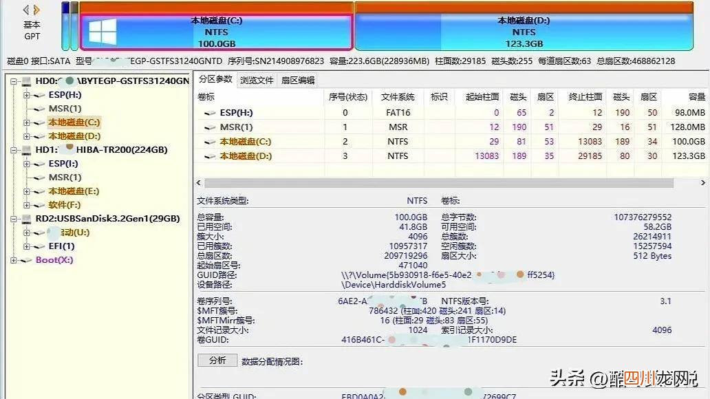Click ESP(H:) row icon in table
This screenshot has width=710, height=399.
pyautogui.click(x=210, y=113)
